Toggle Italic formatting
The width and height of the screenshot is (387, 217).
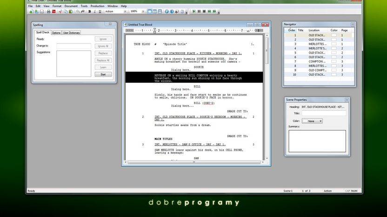tap(95, 12)
